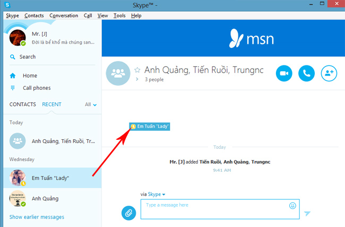
Task: Open the Skype menu
Action: pos(12,15)
